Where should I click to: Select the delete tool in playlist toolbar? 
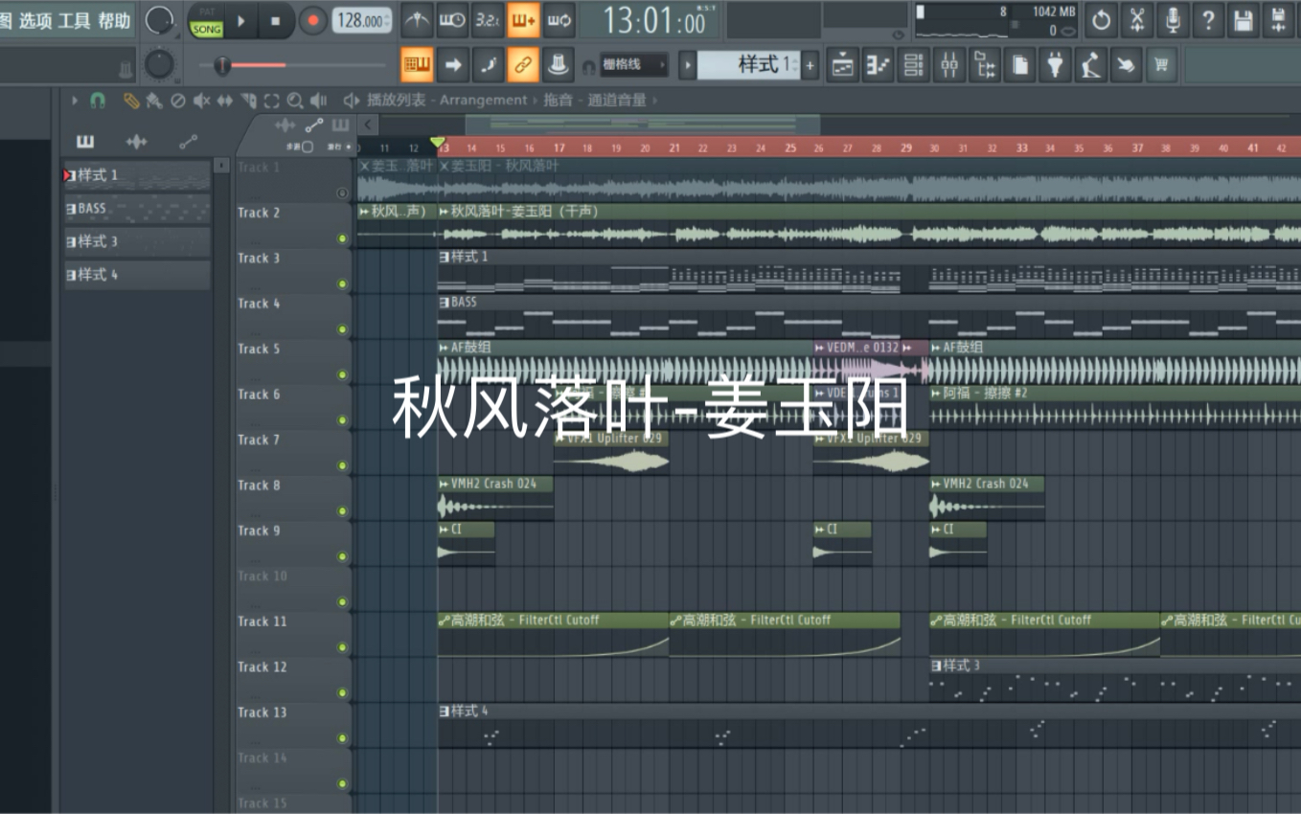click(x=177, y=100)
